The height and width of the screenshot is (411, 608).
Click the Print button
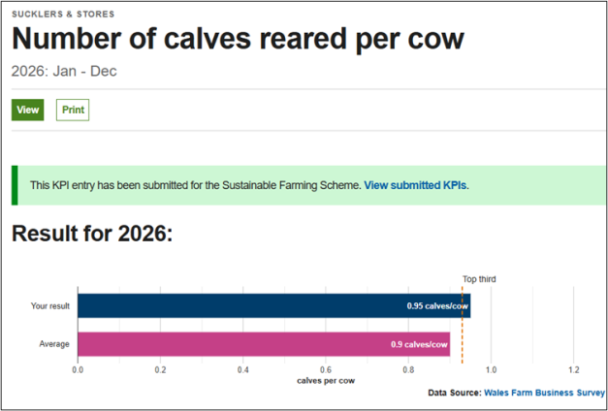click(74, 110)
